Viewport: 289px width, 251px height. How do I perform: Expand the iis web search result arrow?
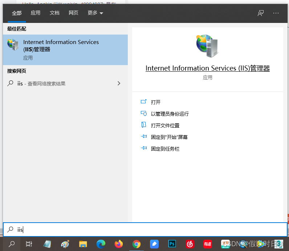pos(119,83)
